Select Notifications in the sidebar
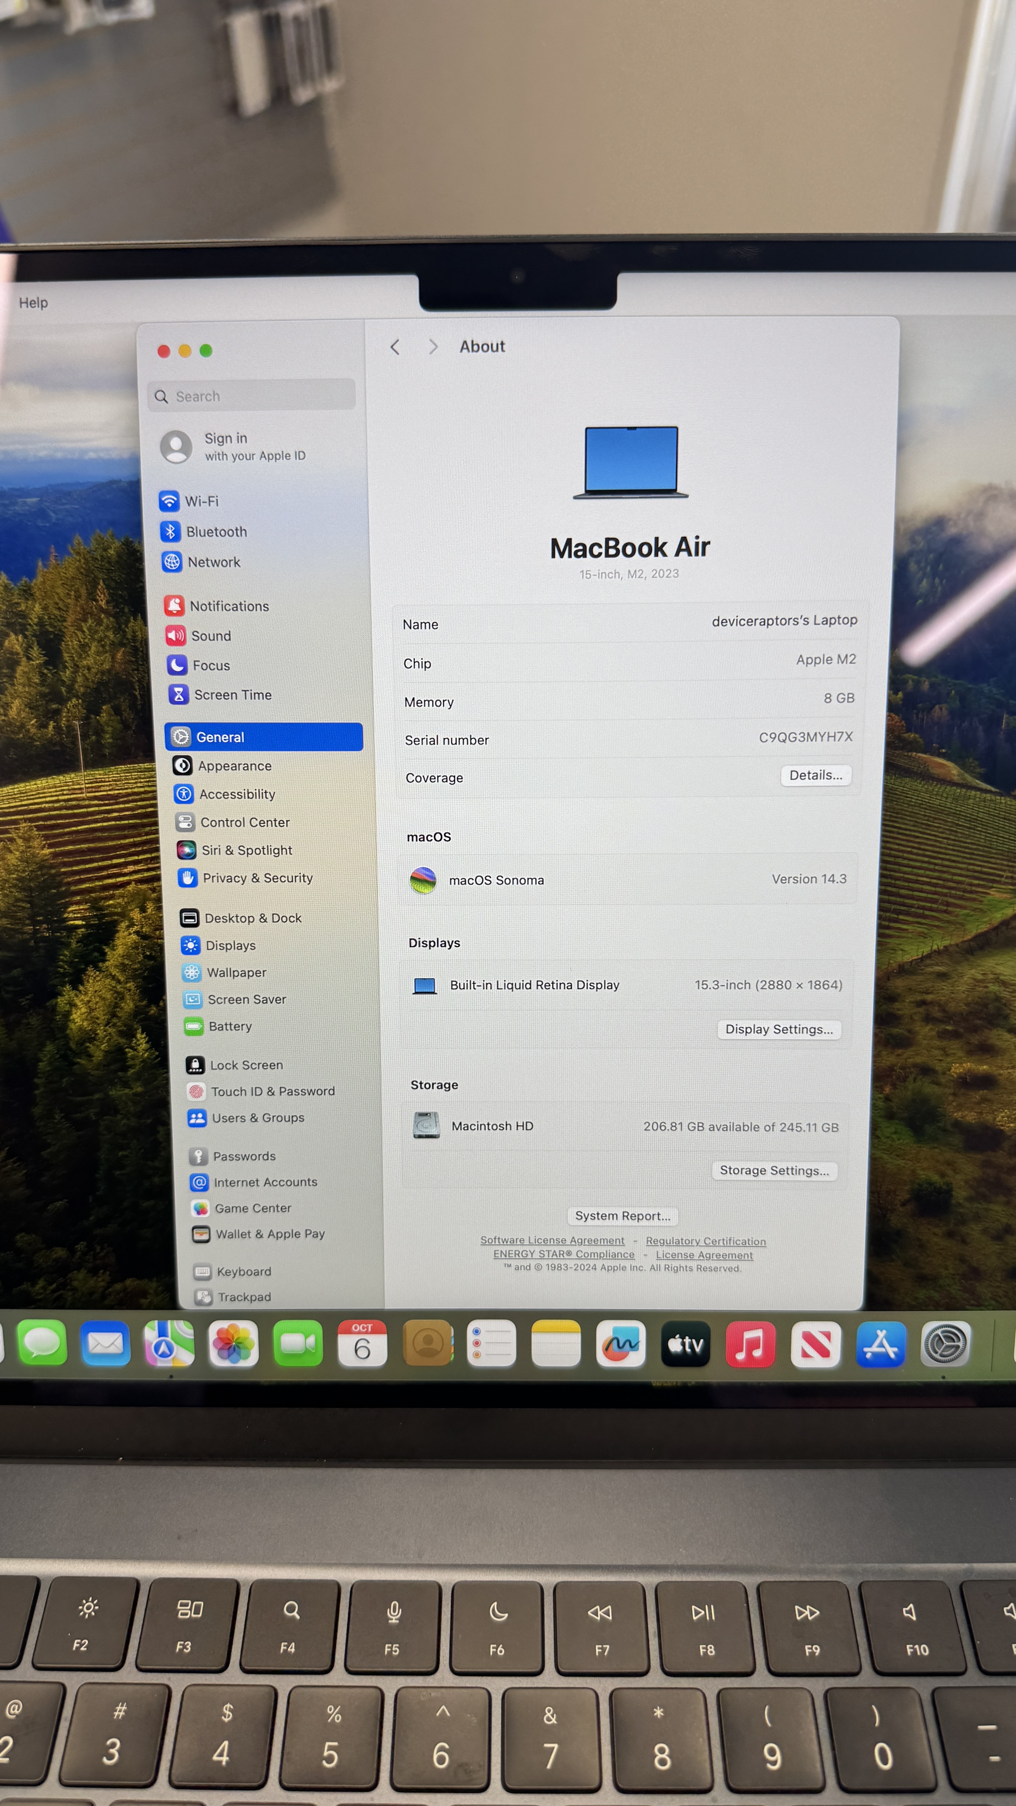Viewport: 1016px width, 1806px height. 229,606
